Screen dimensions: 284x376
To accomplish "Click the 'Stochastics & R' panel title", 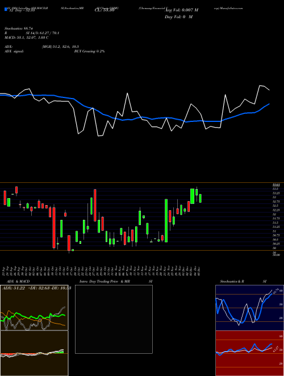I will click(232, 281).
